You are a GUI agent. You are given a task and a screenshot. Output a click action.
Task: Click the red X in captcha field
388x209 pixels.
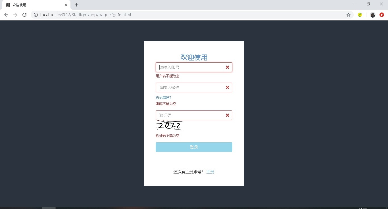(228, 115)
